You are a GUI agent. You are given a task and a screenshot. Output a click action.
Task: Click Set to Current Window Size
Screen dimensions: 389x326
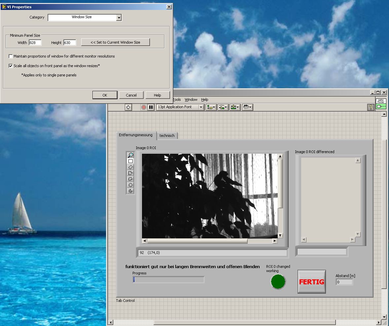click(115, 42)
